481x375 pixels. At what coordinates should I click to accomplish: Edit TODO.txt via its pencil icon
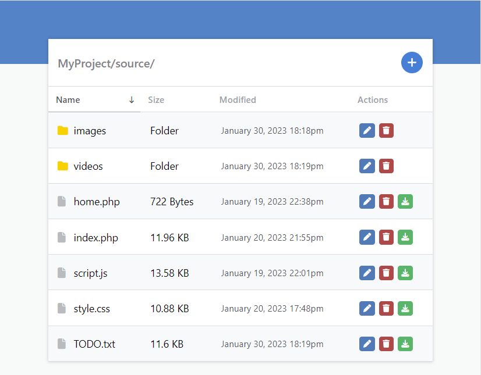point(367,344)
